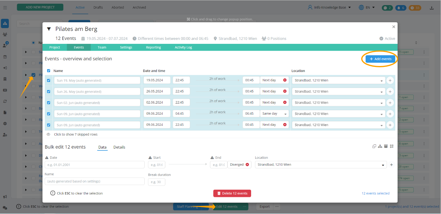This screenshot has height=214, width=441.
Task: Open the sync arrows sidebar icon
Action: coord(5,101)
